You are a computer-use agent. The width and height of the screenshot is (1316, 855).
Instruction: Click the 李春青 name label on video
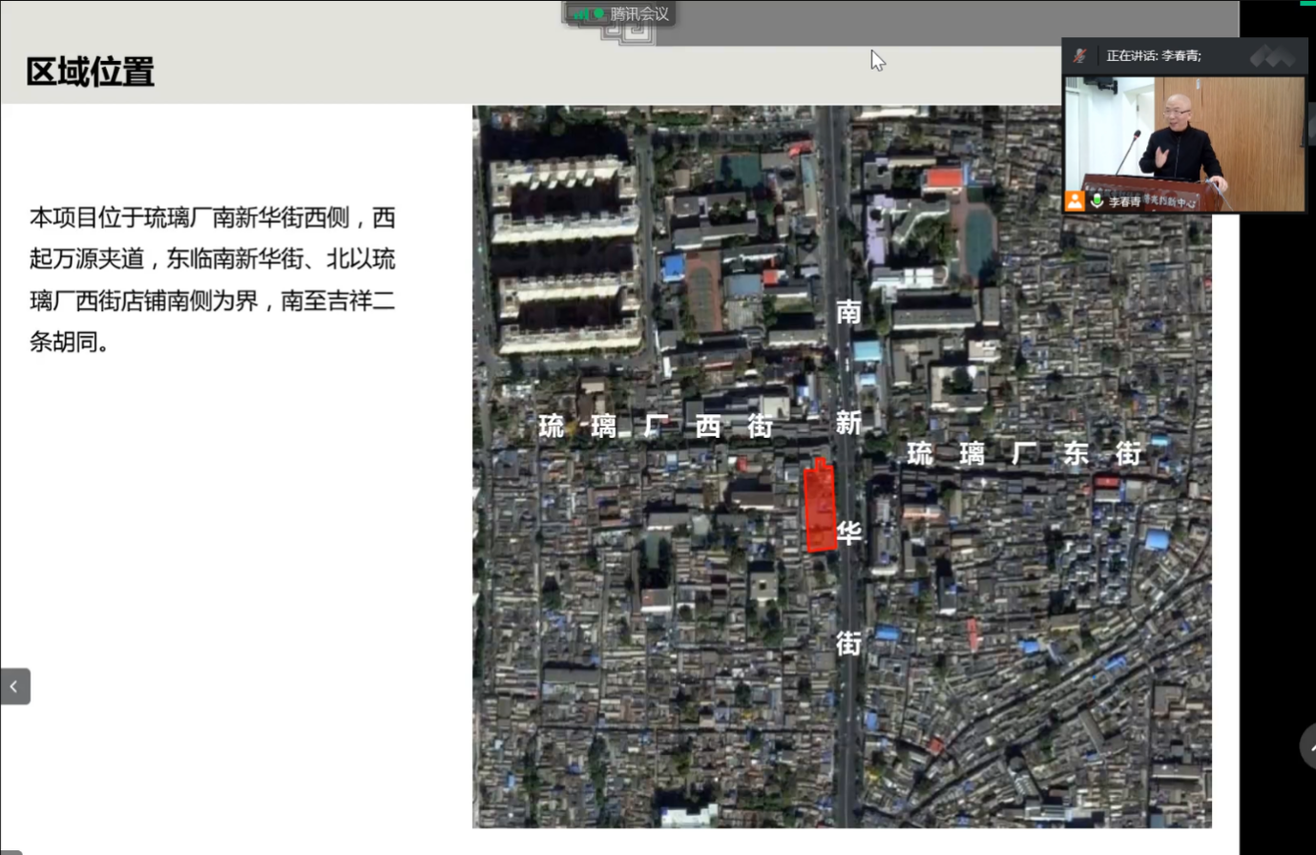[x=1124, y=201]
